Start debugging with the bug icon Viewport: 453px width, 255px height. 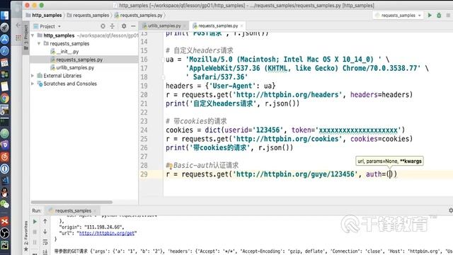tap(439, 16)
